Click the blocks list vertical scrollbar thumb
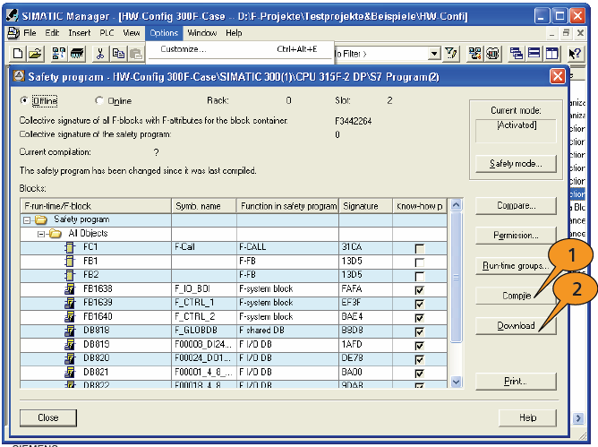This screenshot has width=598, height=447. (456, 278)
